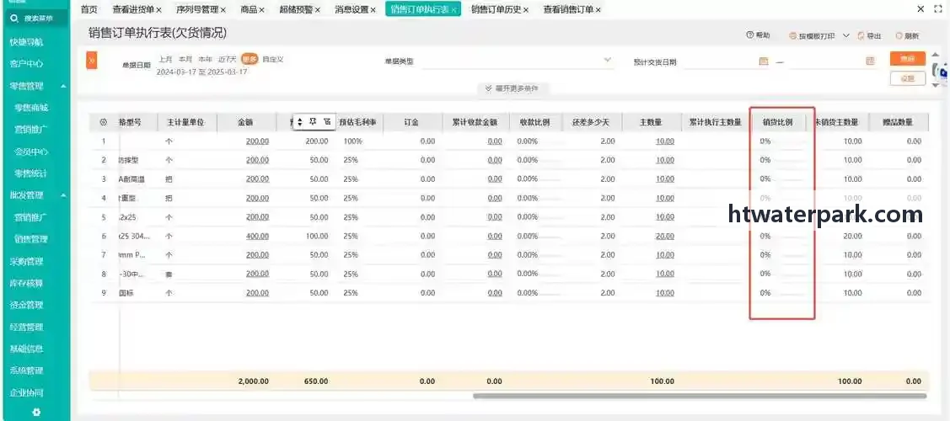950x421 pixels.
Task: Open row 6 amount link 400.00
Action: click(257, 236)
